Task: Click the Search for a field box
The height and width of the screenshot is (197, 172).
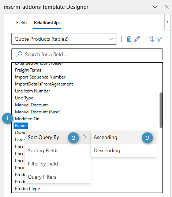Action: [x=87, y=54]
